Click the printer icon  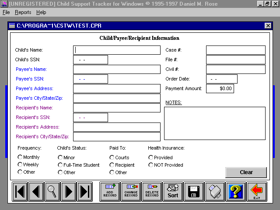coord(215,192)
